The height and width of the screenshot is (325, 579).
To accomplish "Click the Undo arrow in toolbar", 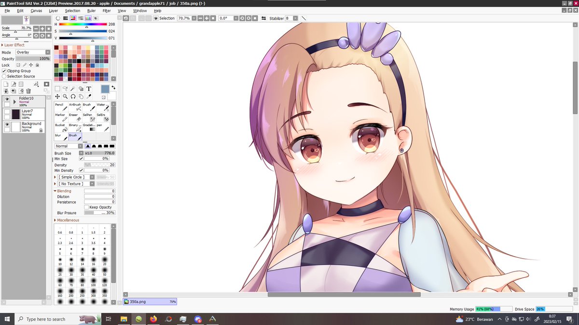I will click(x=126, y=18).
